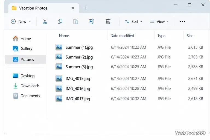210x140 pixels.
Task: Click the View lines icon
Action: tap(152, 21)
